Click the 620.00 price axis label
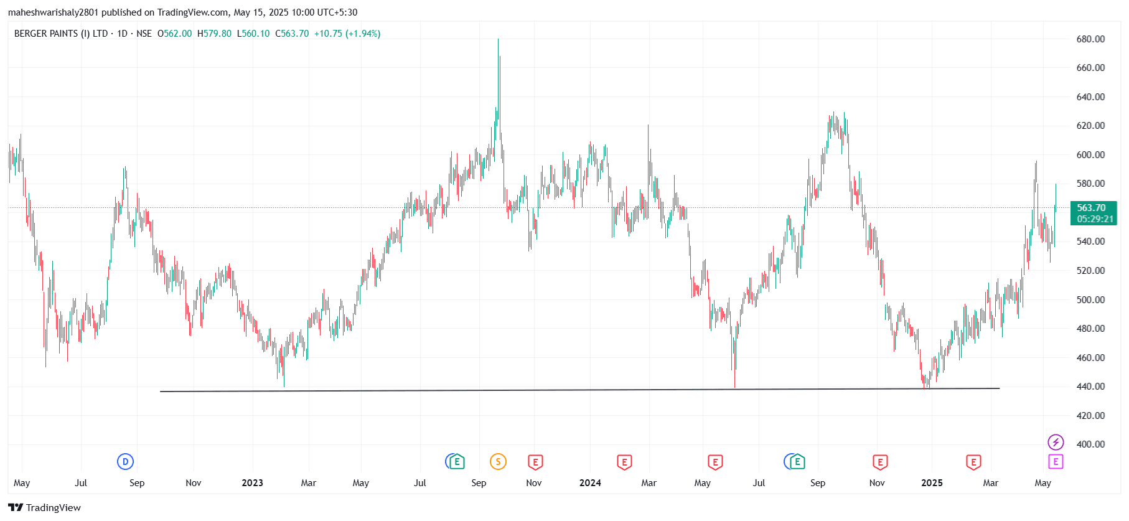 [x=1090, y=126]
